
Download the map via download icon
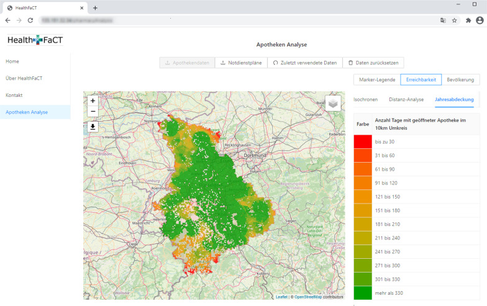[x=93, y=127]
